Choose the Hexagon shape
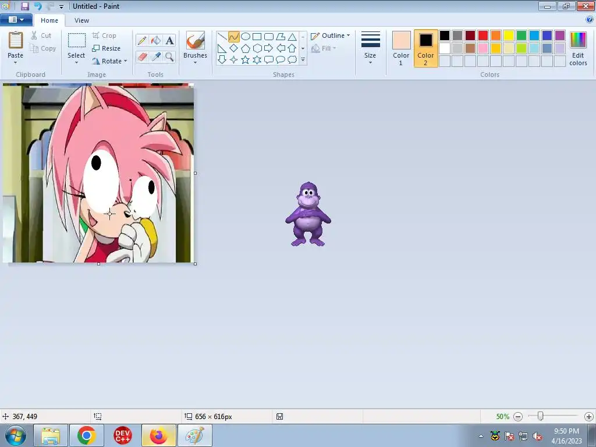 coord(257,48)
